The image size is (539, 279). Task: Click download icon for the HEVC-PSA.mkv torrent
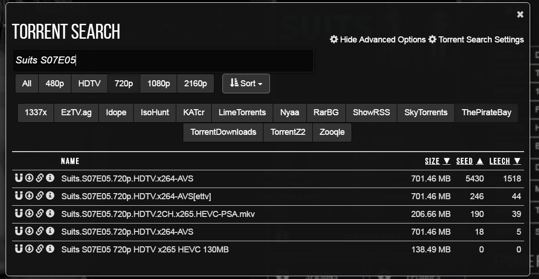tap(29, 214)
